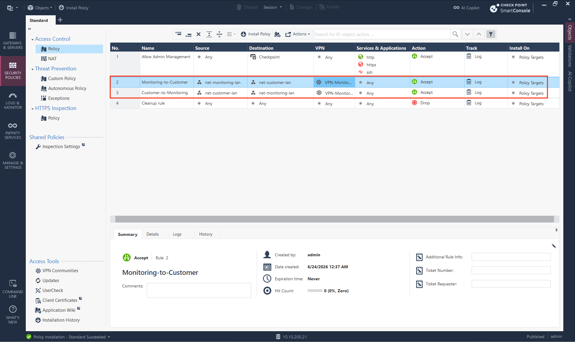The height and width of the screenshot is (342, 575).
Task: Open the Actions dropdown
Action: tap(298, 34)
